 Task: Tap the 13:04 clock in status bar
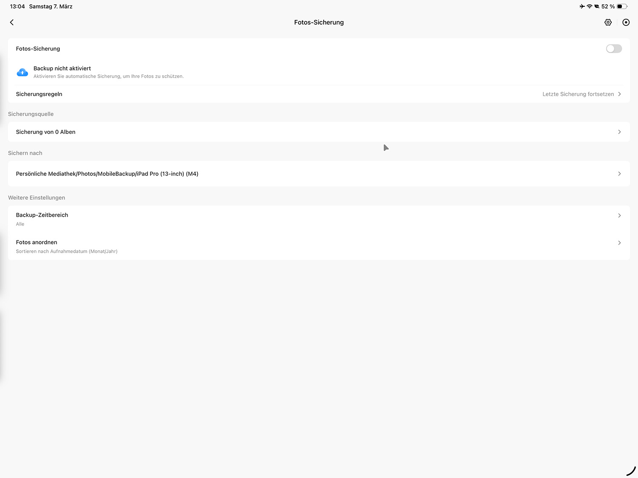[17, 6]
